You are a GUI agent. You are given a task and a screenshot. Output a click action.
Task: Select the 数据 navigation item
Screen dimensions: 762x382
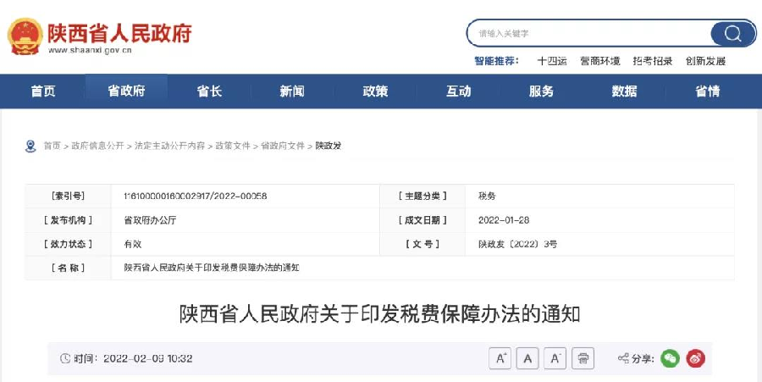(624, 91)
